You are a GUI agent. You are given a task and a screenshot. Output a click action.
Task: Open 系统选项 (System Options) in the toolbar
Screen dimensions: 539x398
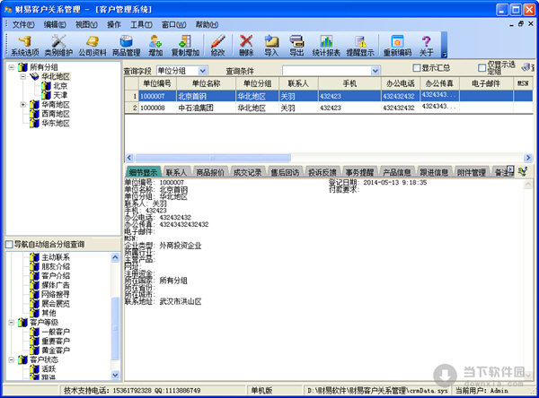(25, 45)
